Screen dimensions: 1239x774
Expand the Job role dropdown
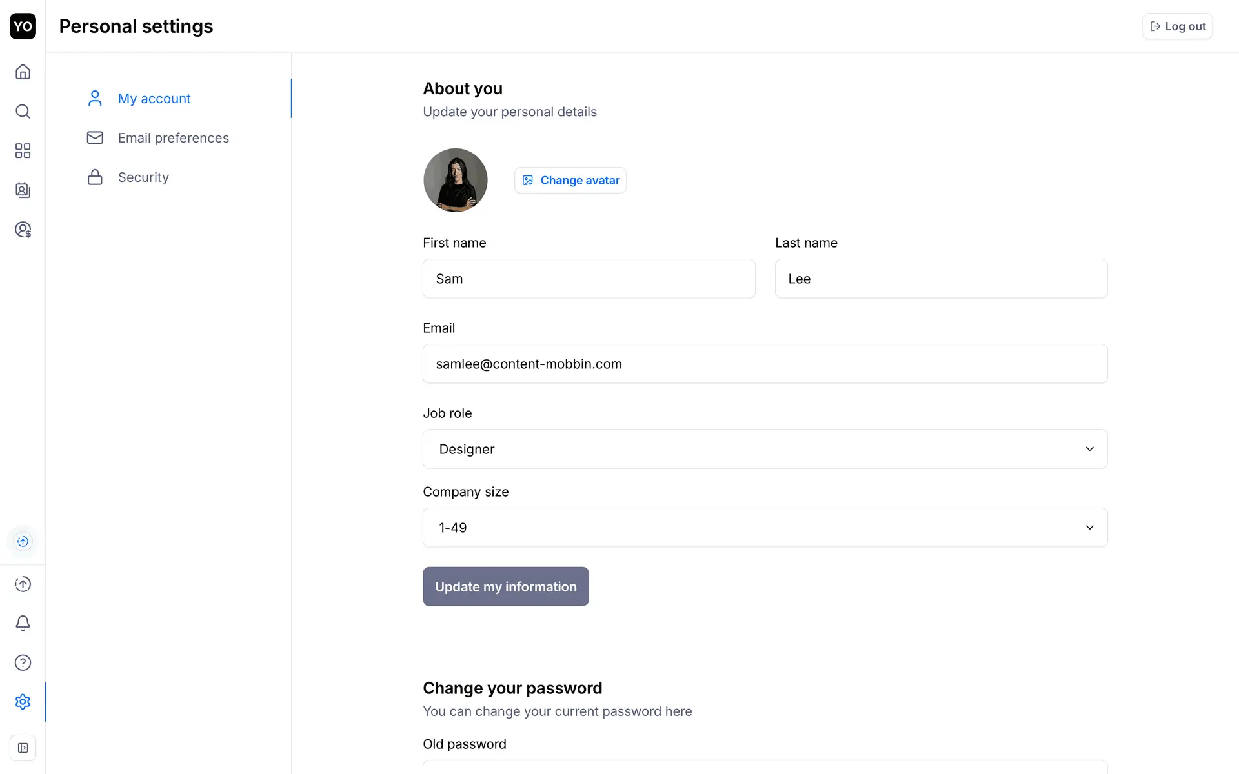(765, 449)
